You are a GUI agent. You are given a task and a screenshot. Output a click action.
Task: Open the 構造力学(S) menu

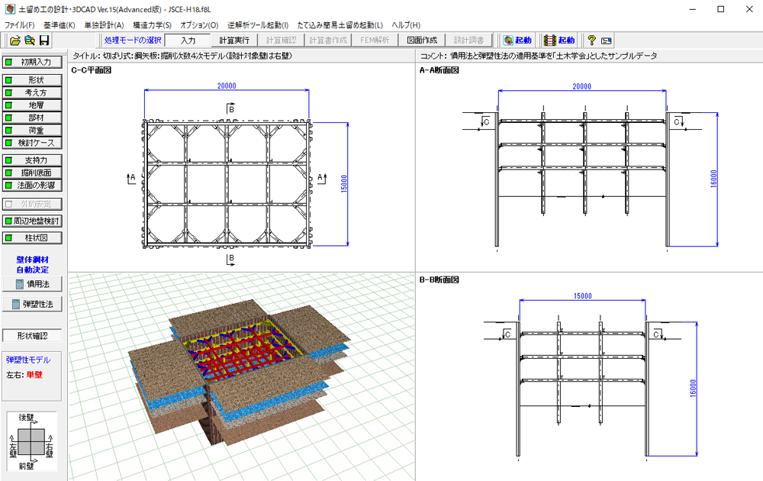153,25
